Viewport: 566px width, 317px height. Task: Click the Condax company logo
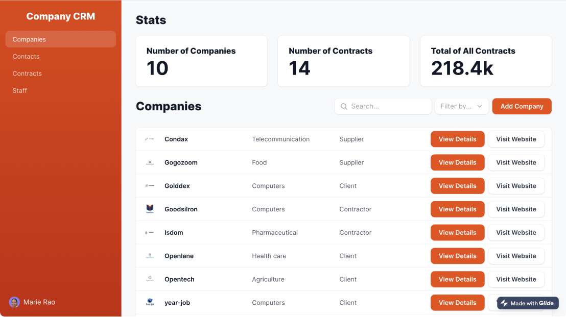click(150, 139)
